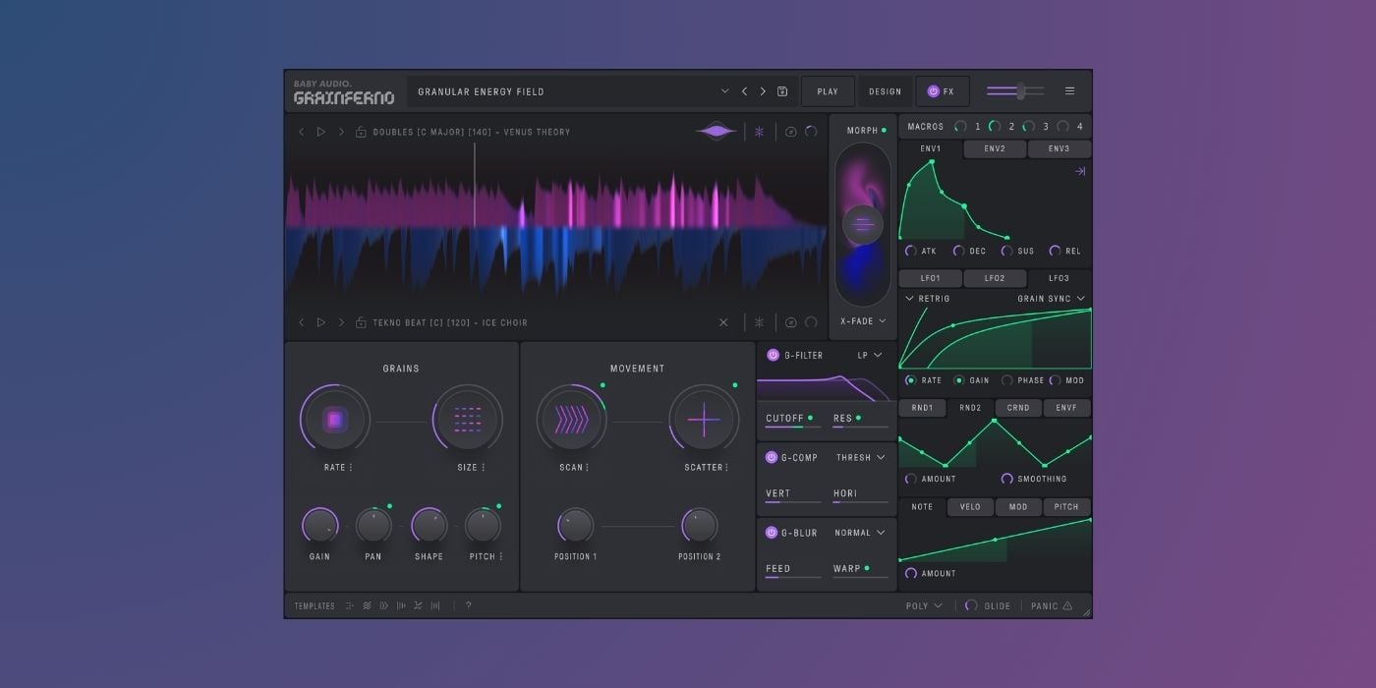Click the arrow icon in ENV1 panel
Screen dimensions: 1376x688
point(1079,171)
